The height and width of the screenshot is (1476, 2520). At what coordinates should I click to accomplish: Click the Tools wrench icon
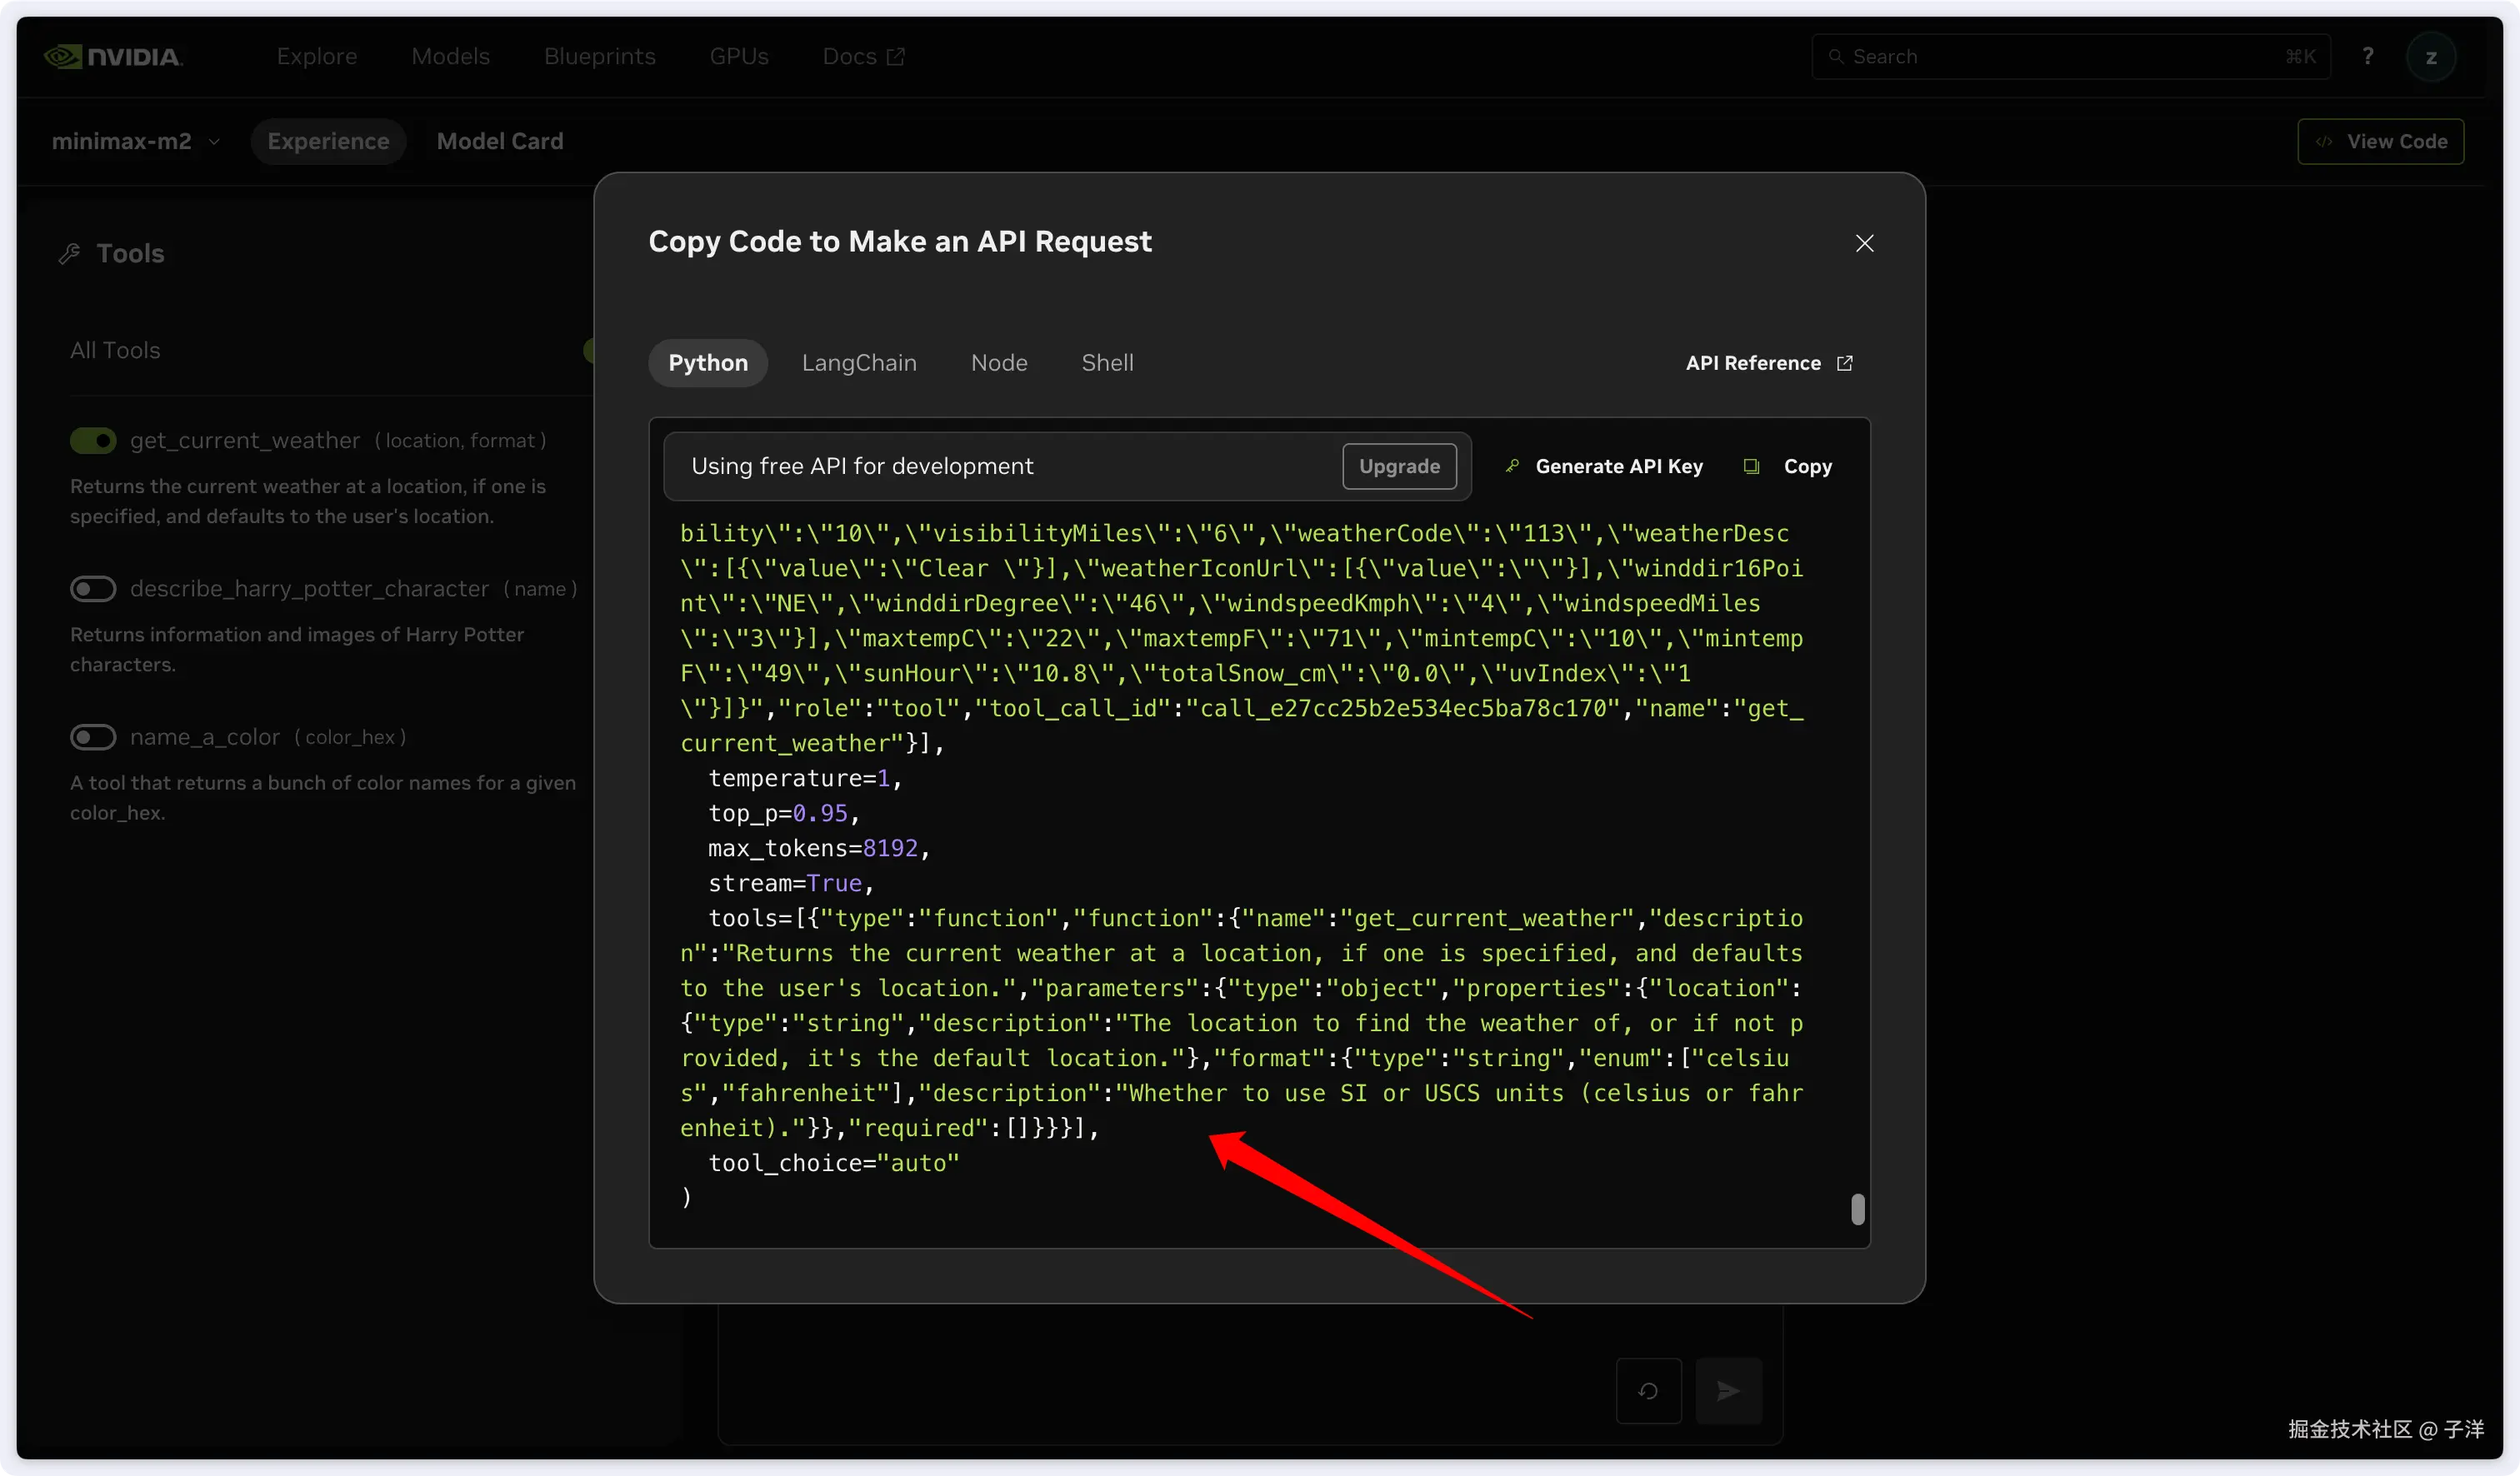point(69,254)
